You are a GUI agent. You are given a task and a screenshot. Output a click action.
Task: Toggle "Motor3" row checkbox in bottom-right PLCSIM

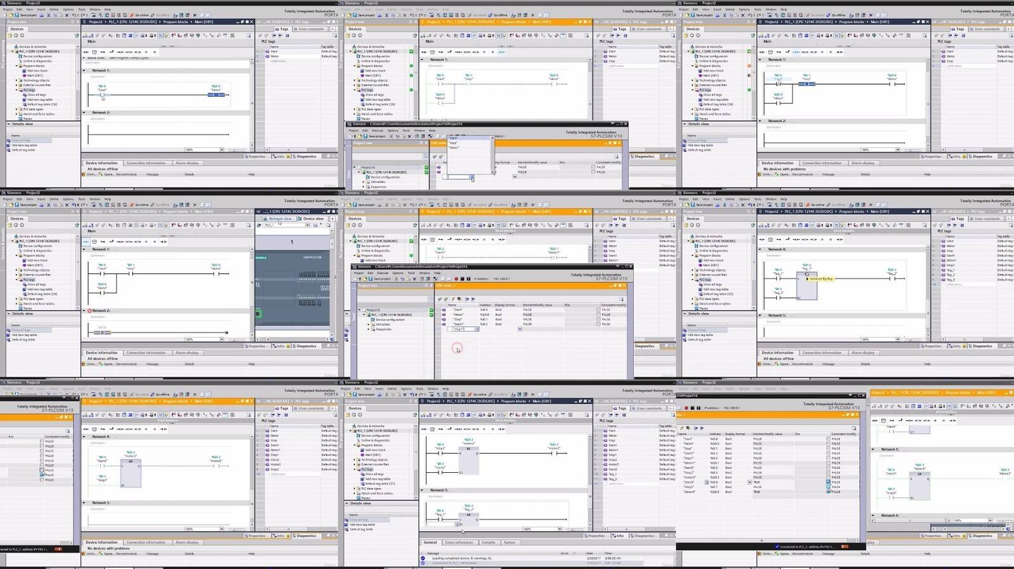(x=828, y=492)
